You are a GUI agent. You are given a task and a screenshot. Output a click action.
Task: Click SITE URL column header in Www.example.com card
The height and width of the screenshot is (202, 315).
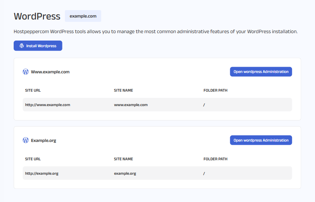pos(33,90)
